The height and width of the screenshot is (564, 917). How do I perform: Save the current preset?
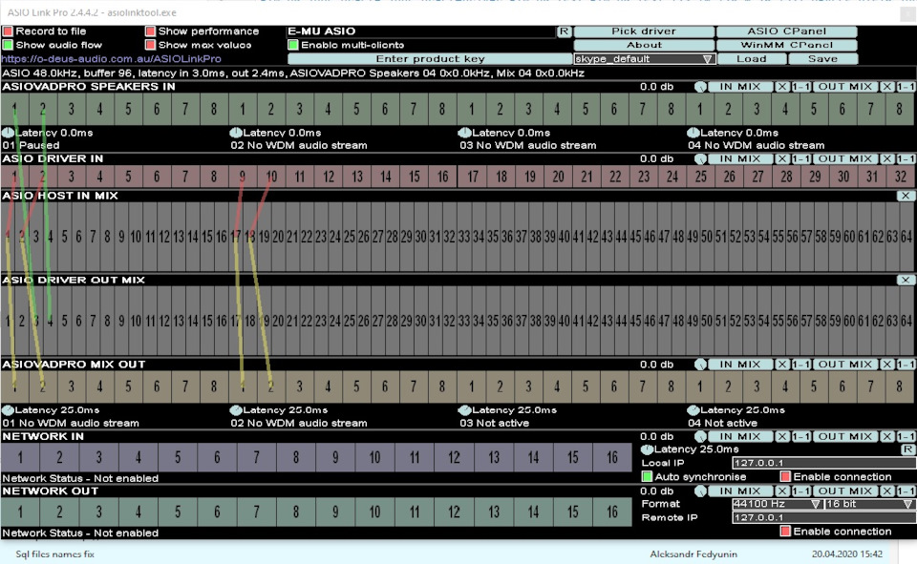[822, 59]
